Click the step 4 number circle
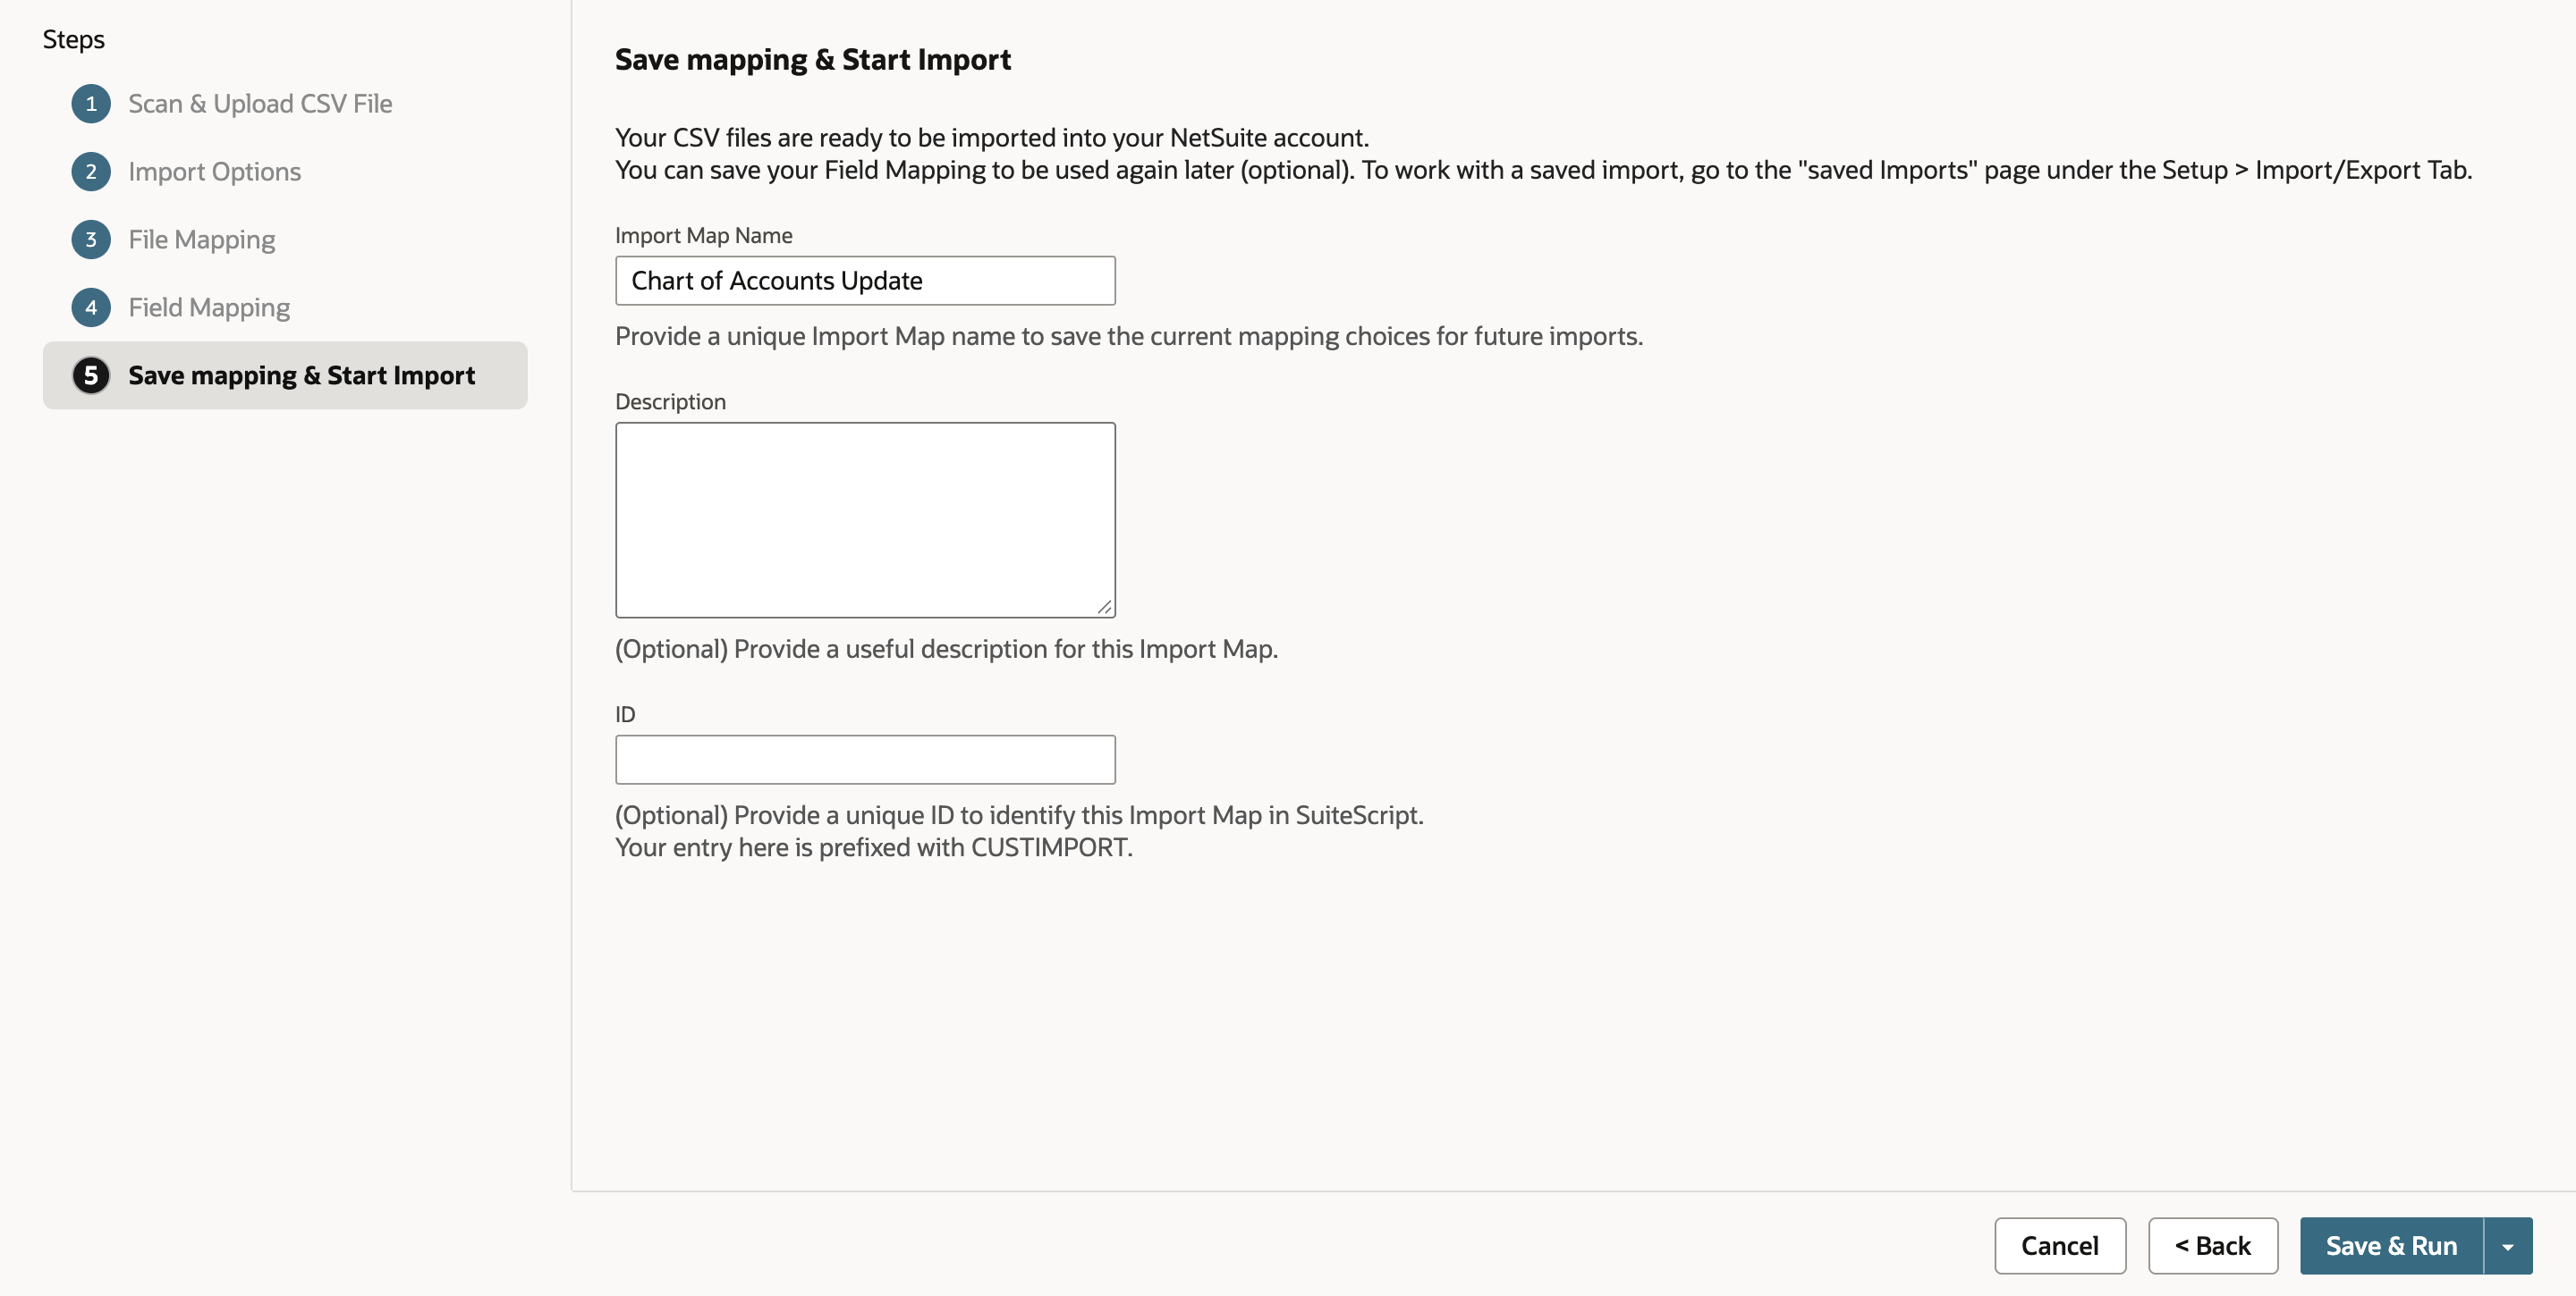The width and height of the screenshot is (2576, 1296). (91, 307)
